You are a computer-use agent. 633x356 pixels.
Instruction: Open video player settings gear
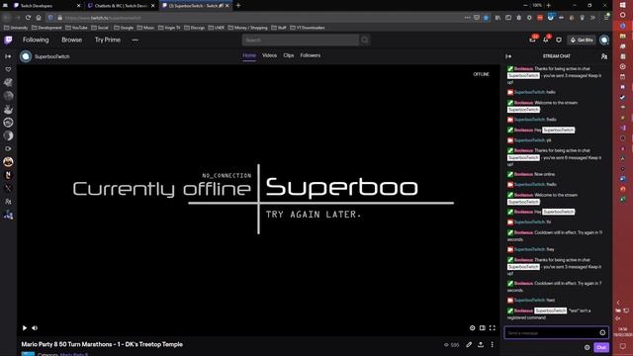pyautogui.click(x=473, y=328)
